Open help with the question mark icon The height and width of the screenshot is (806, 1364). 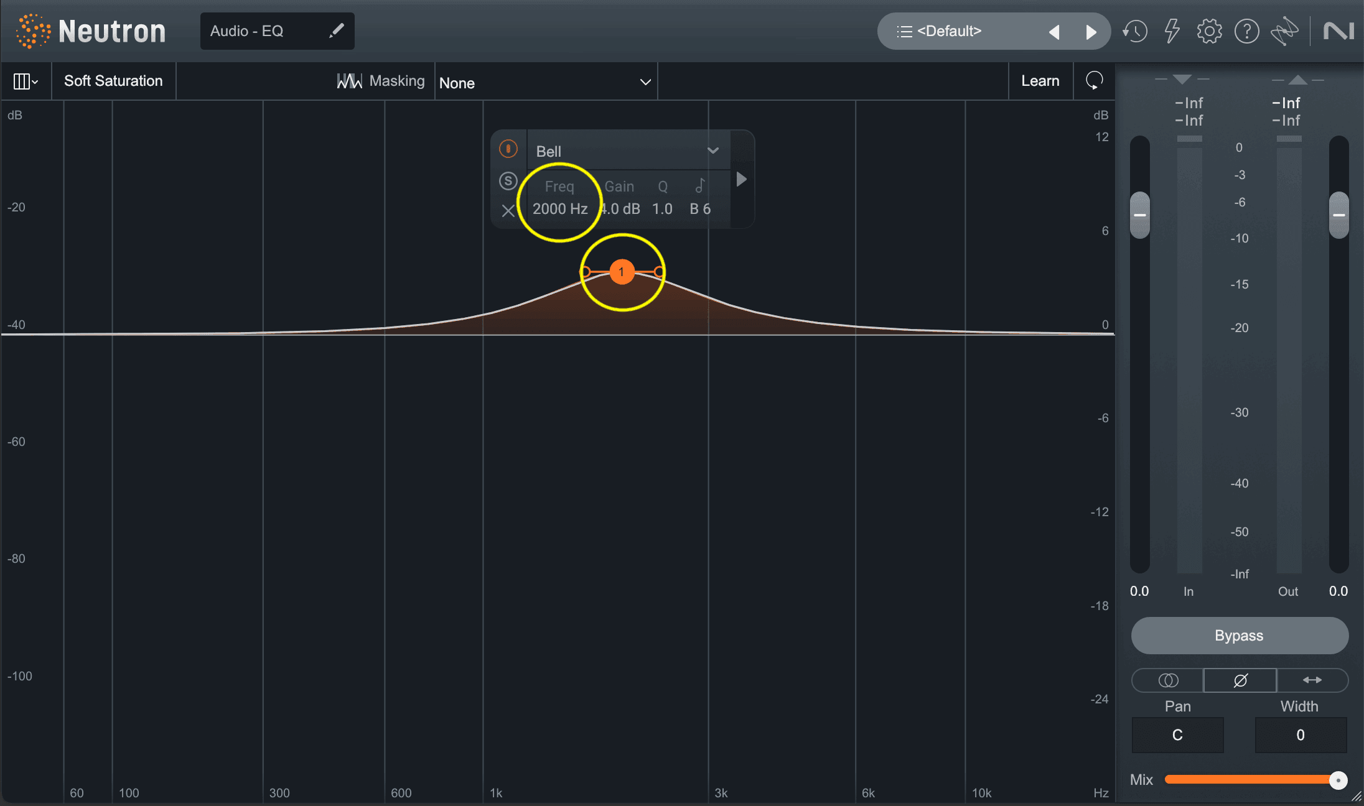[x=1246, y=31]
